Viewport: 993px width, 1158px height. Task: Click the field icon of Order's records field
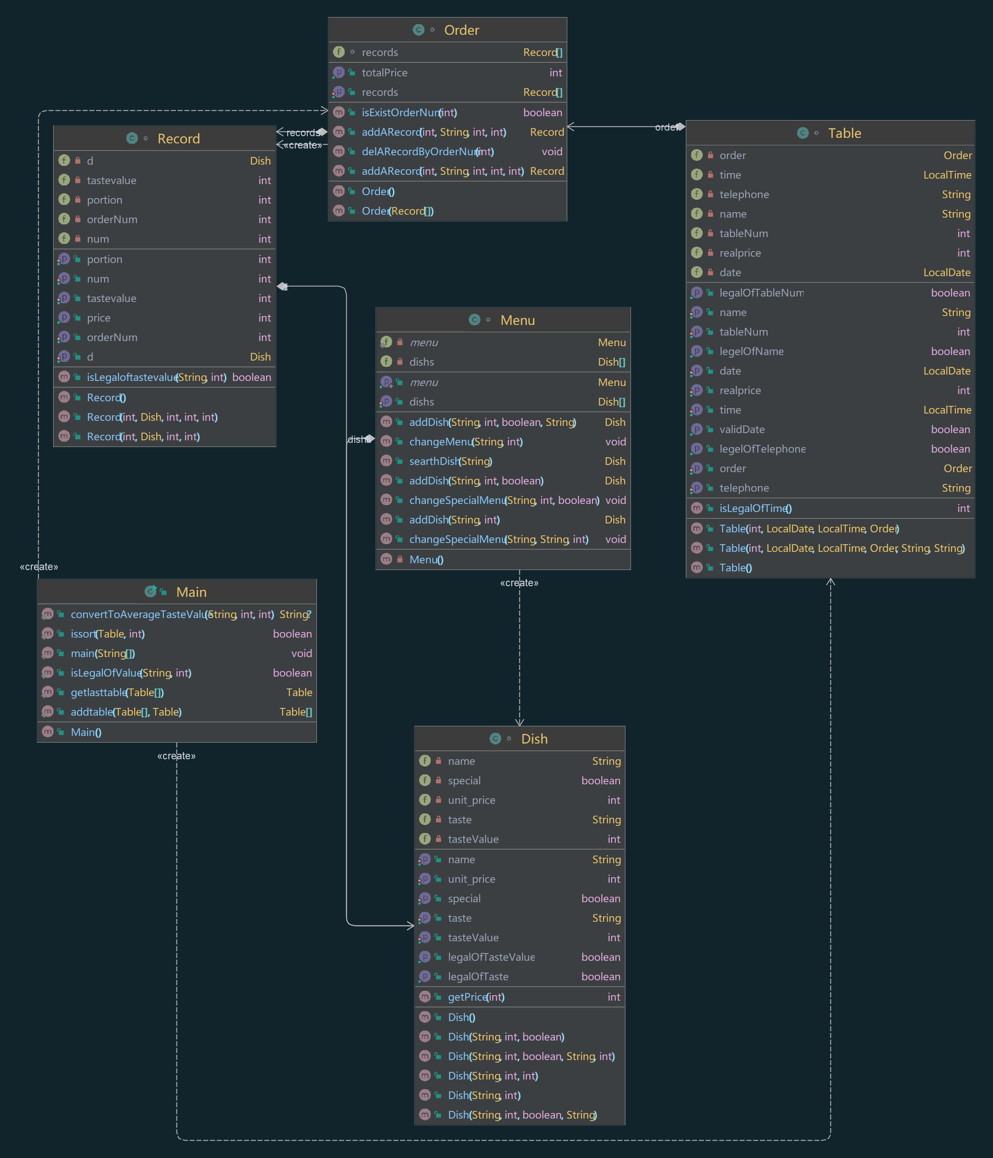click(x=339, y=52)
